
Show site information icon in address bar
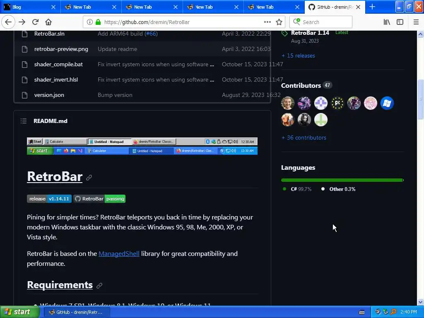click(x=90, y=22)
